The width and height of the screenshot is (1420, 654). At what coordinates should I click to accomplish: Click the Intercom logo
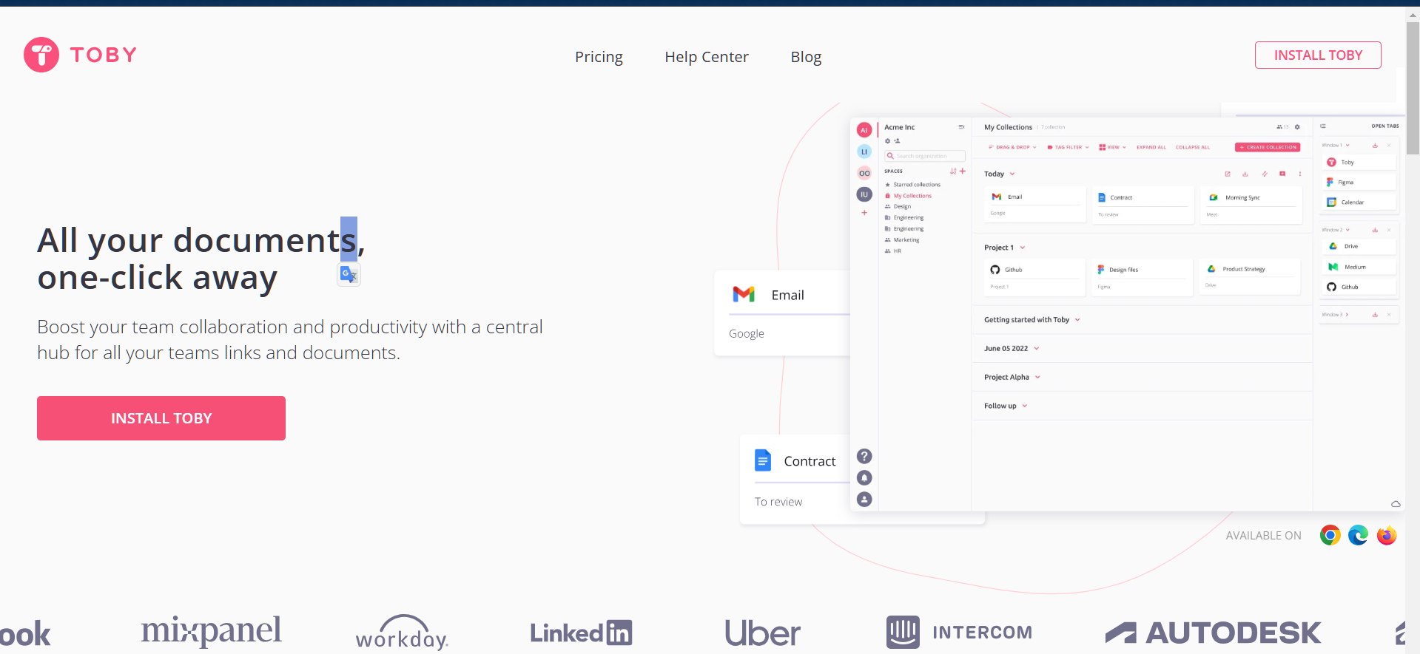[959, 633]
